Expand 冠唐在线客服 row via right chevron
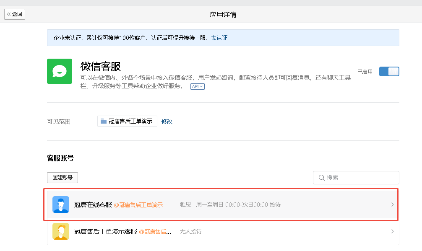The height and width of the screenshot is (251, 422). [392, 204]
